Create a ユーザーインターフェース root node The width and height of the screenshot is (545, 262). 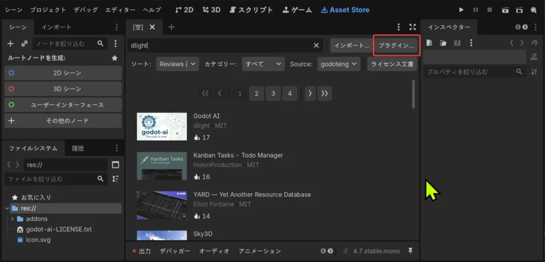pyautogui.click(x=63, y=105)
